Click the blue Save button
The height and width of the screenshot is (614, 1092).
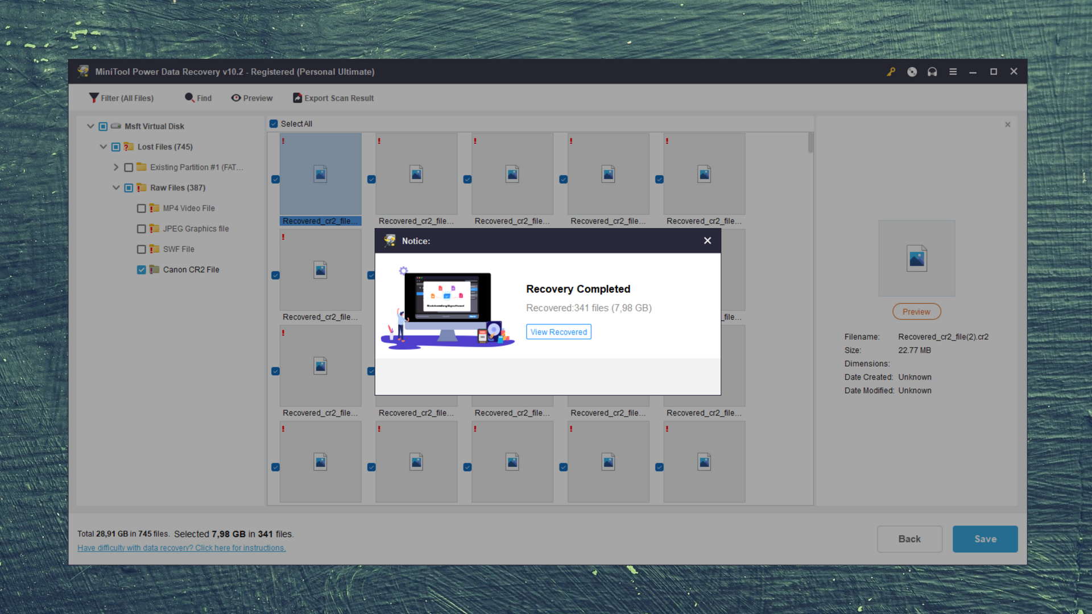(985, 539)
